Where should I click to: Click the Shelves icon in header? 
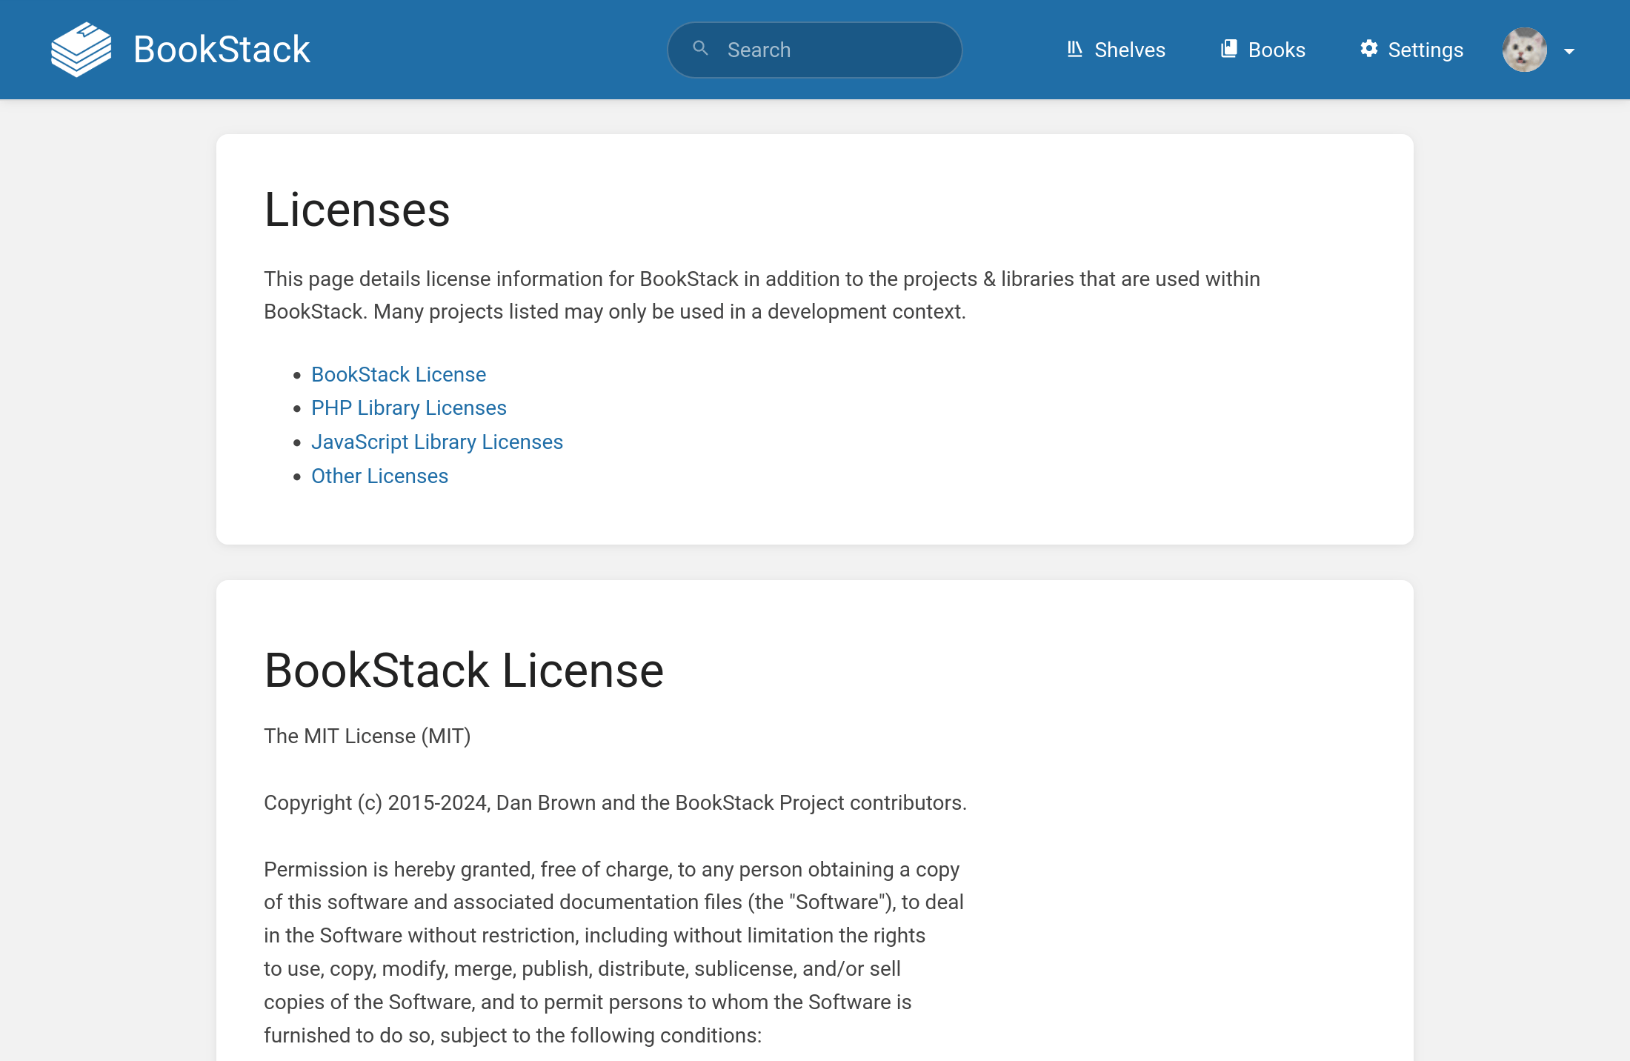1075,49
